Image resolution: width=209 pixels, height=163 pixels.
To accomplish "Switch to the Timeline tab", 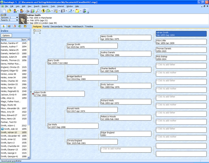I will pos(89,26).
